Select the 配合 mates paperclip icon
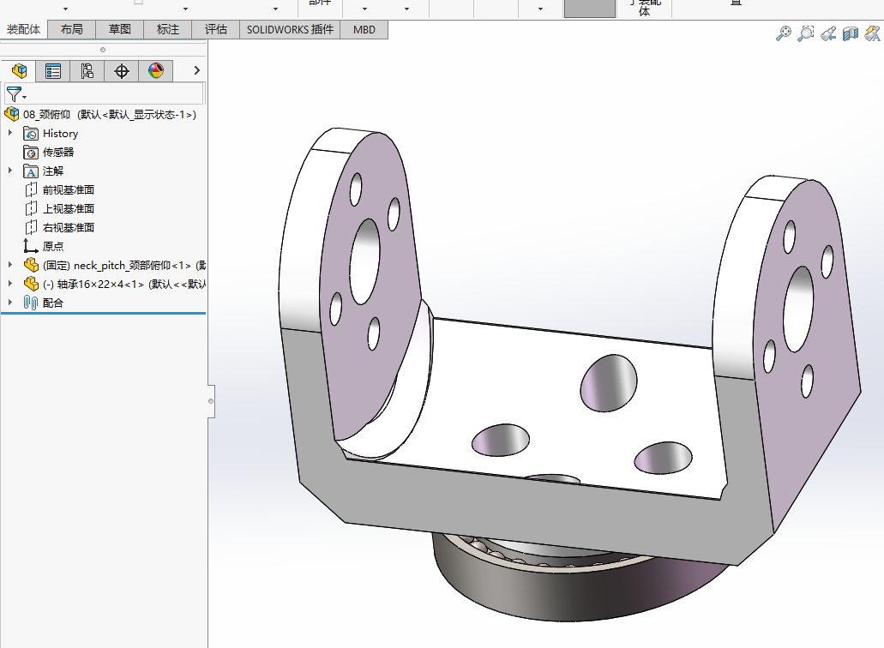The width and height of the screenshot is (884, 648). tap(31, 303)
